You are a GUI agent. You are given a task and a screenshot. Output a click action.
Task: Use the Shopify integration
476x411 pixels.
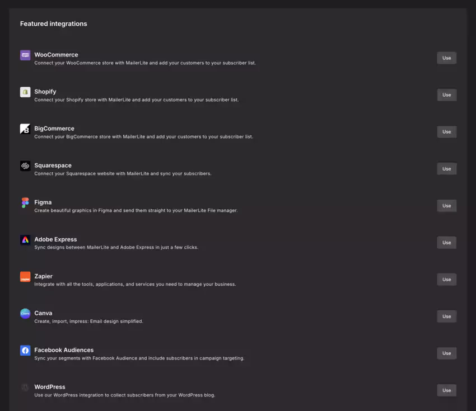coord(446,95)
